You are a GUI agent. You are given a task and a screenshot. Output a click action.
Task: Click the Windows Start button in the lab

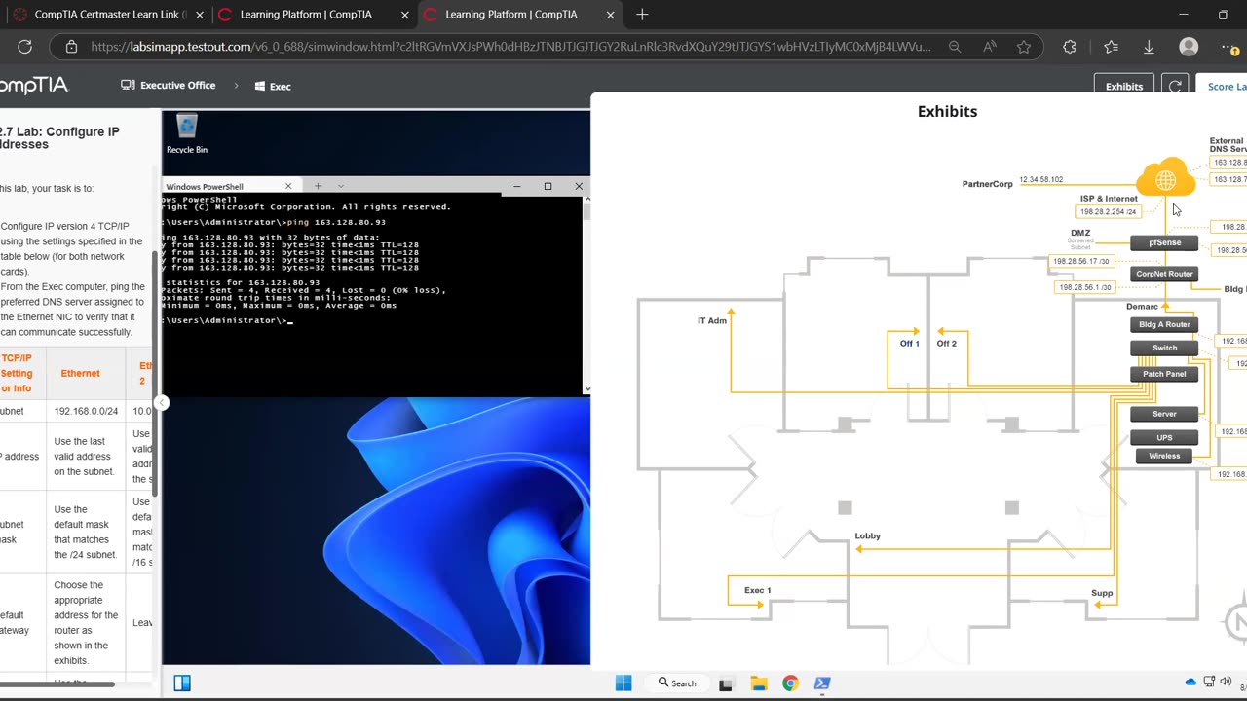pos(623,683)
